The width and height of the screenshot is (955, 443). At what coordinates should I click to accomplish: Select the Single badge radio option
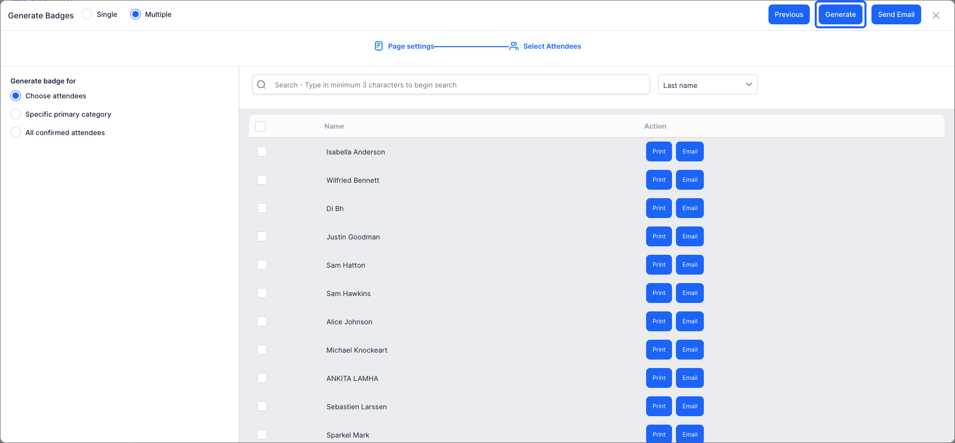pyautogui.click(x=87, y=14)
